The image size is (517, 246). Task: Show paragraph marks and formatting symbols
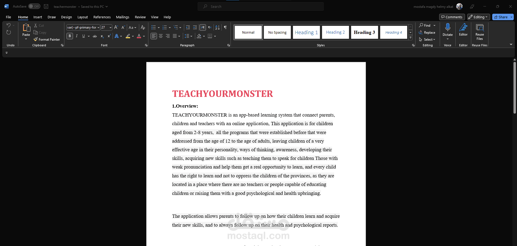[x=225, y=27]
